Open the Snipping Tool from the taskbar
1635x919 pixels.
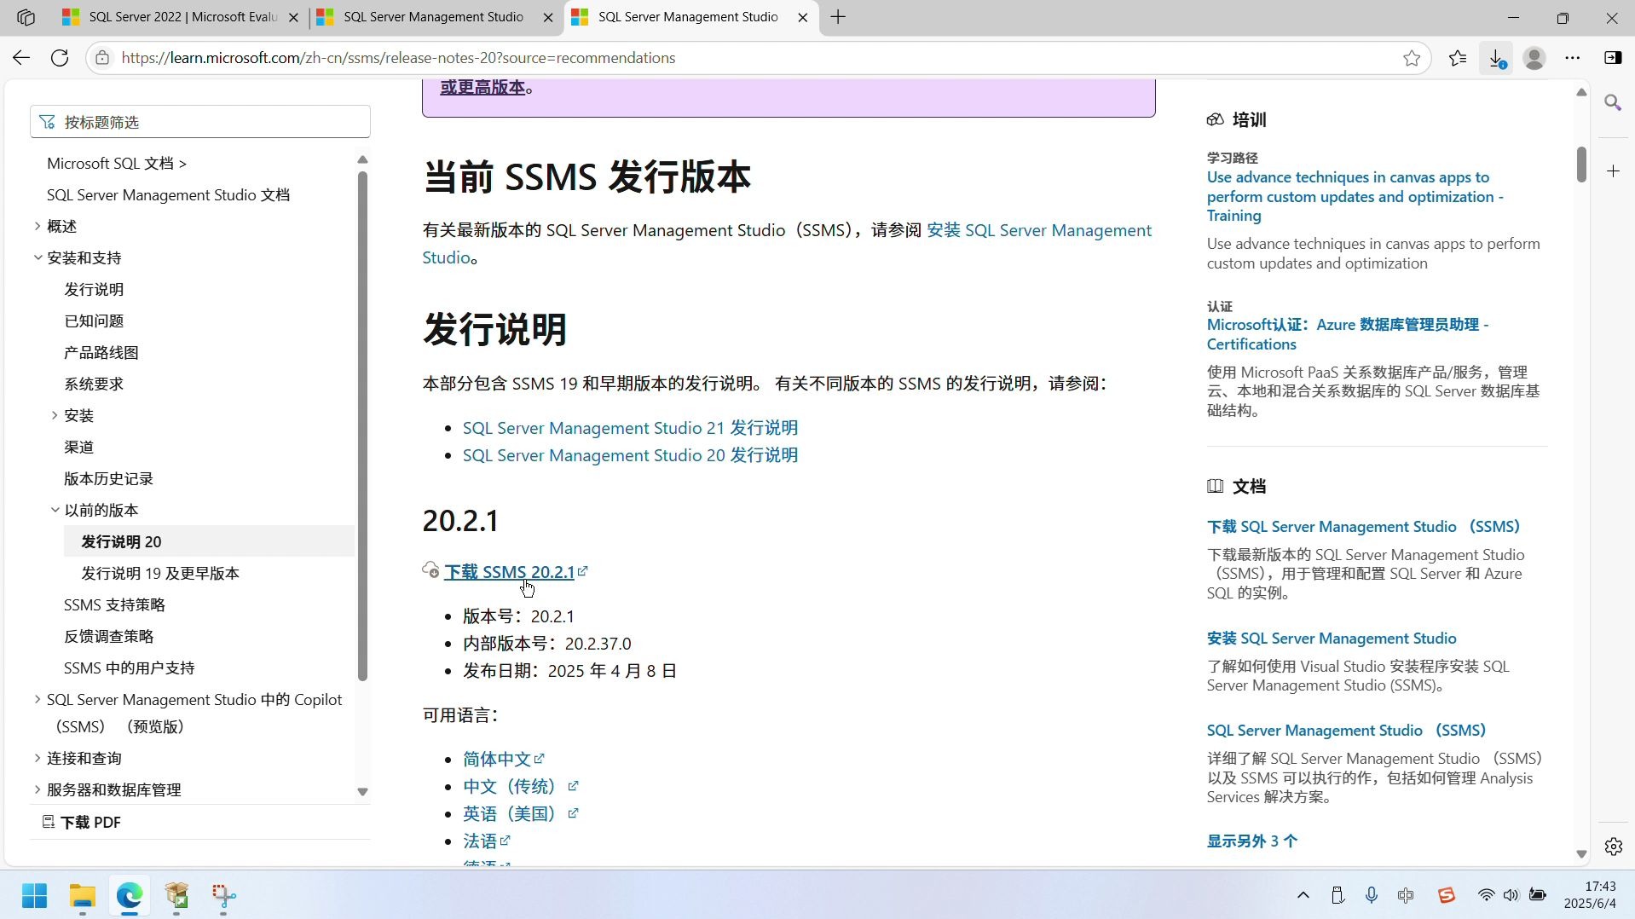[x=222, y=896]
